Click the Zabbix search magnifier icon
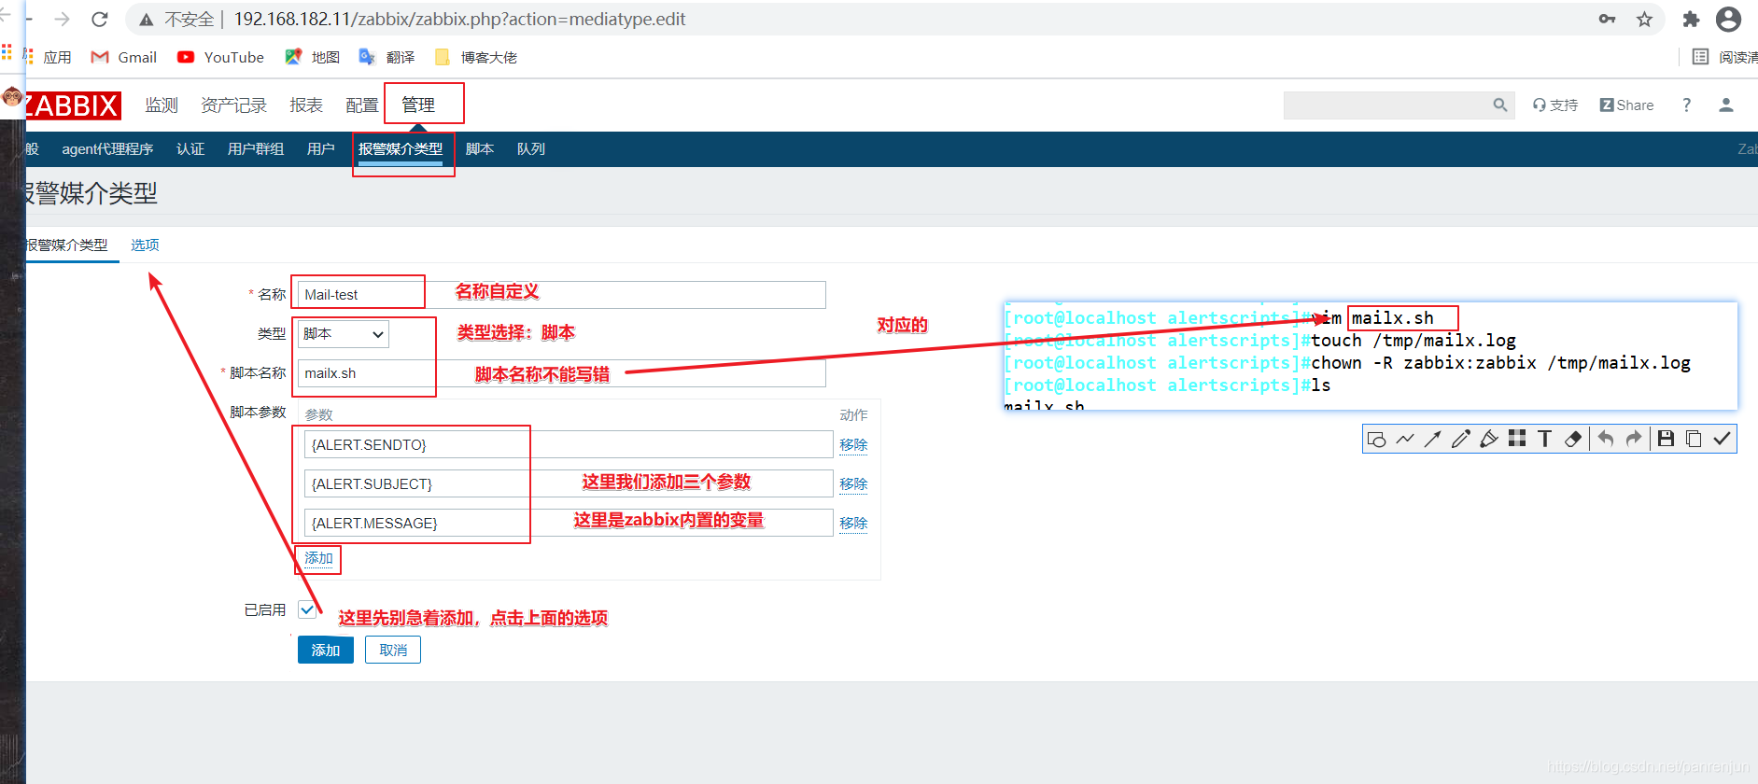Image resolution: width=1758 pixels, height=784 pixels. tap(1500, 105)
